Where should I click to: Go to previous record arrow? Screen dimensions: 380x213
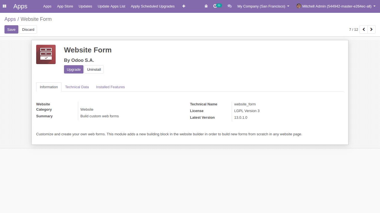pyautogui.click(x=364, y=29)
